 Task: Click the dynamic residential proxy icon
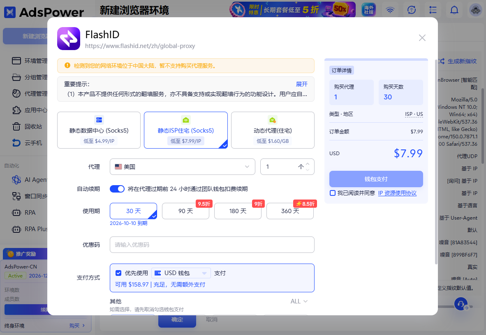tap(273, 119)
